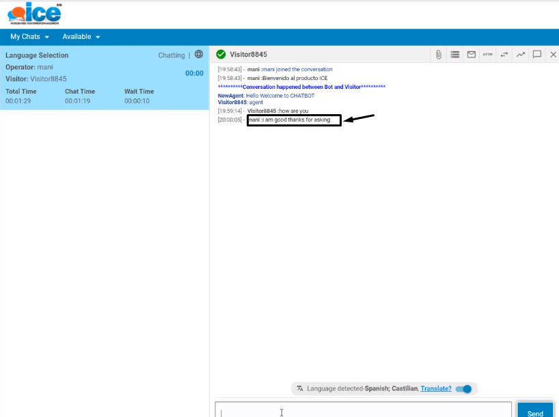Open the My Chats dropdown
Image resolution: width=559 pixels, height=417 pixels.
[29, 37]
